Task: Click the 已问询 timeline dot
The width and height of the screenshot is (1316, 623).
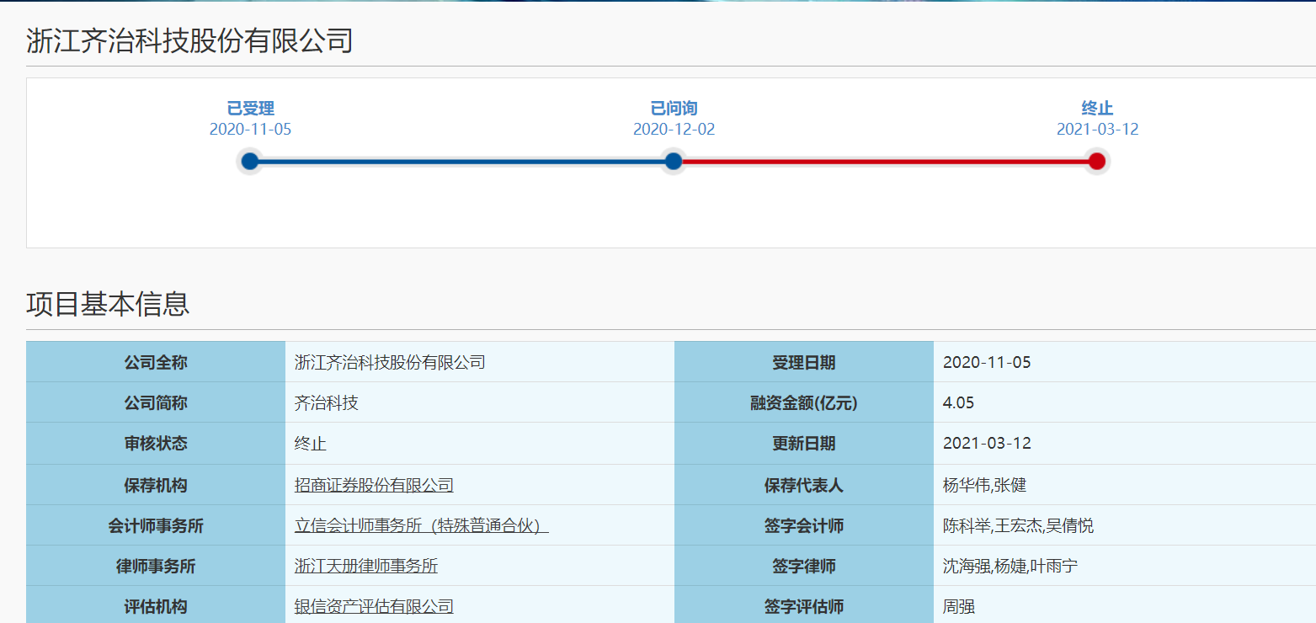Action: (x=674, y=161)
